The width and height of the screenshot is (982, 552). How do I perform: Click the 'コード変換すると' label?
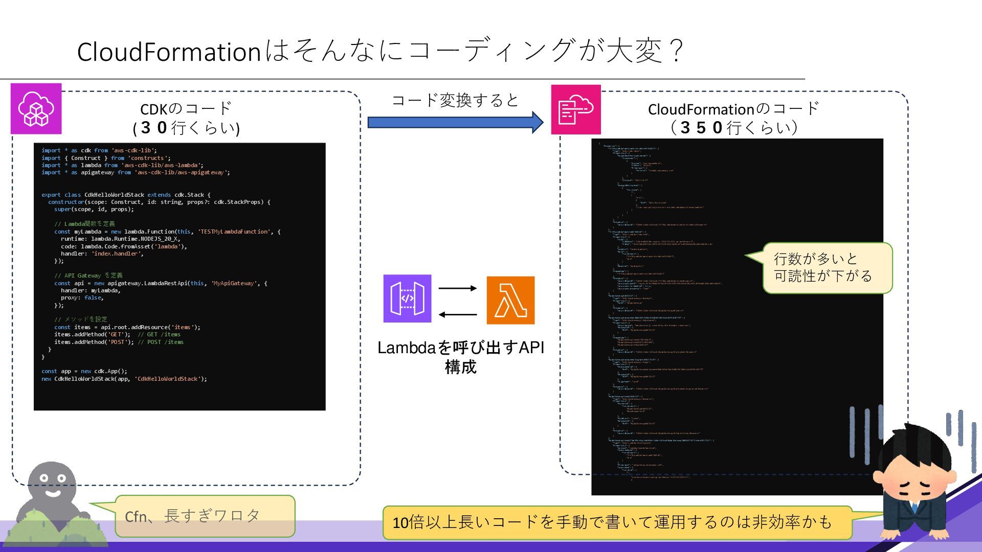pos(455,100)
